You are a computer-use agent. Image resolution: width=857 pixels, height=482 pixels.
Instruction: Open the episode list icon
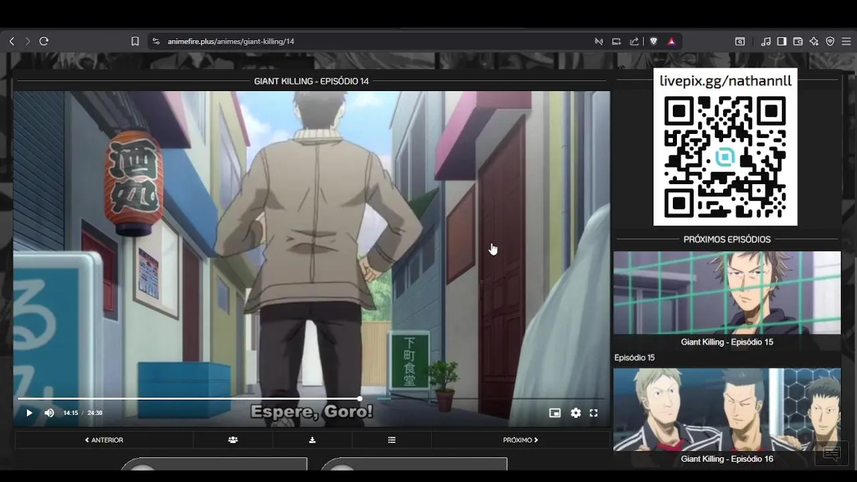(x=392, y=440)
